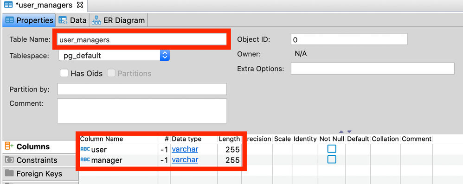Screen dimensions: 463x184
Task: Click the up triangle above the columns table
Action: [341, 132]
